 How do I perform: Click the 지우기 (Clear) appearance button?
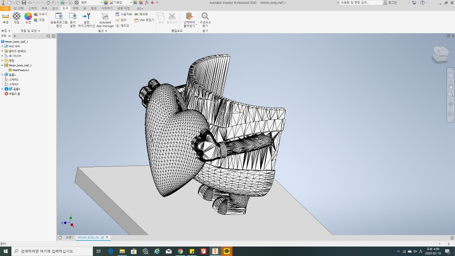(x=40, y=14)
